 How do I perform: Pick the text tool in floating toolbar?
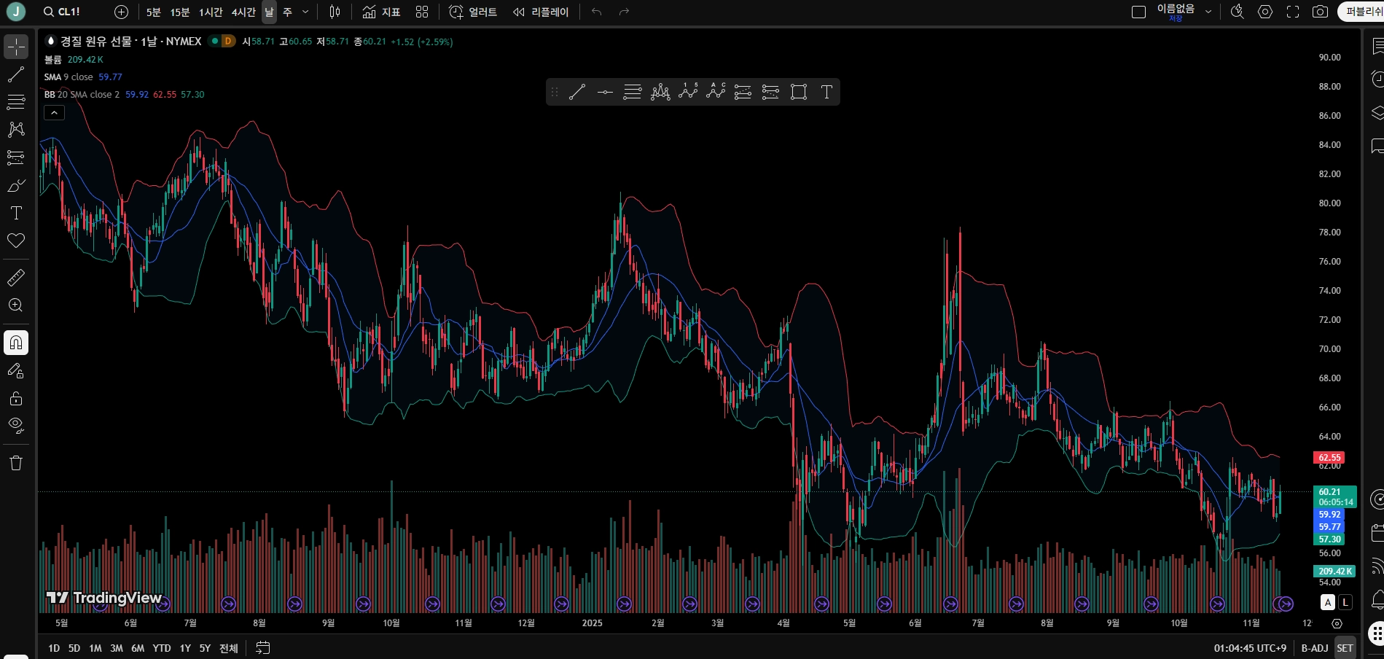(x=826, y=92)
